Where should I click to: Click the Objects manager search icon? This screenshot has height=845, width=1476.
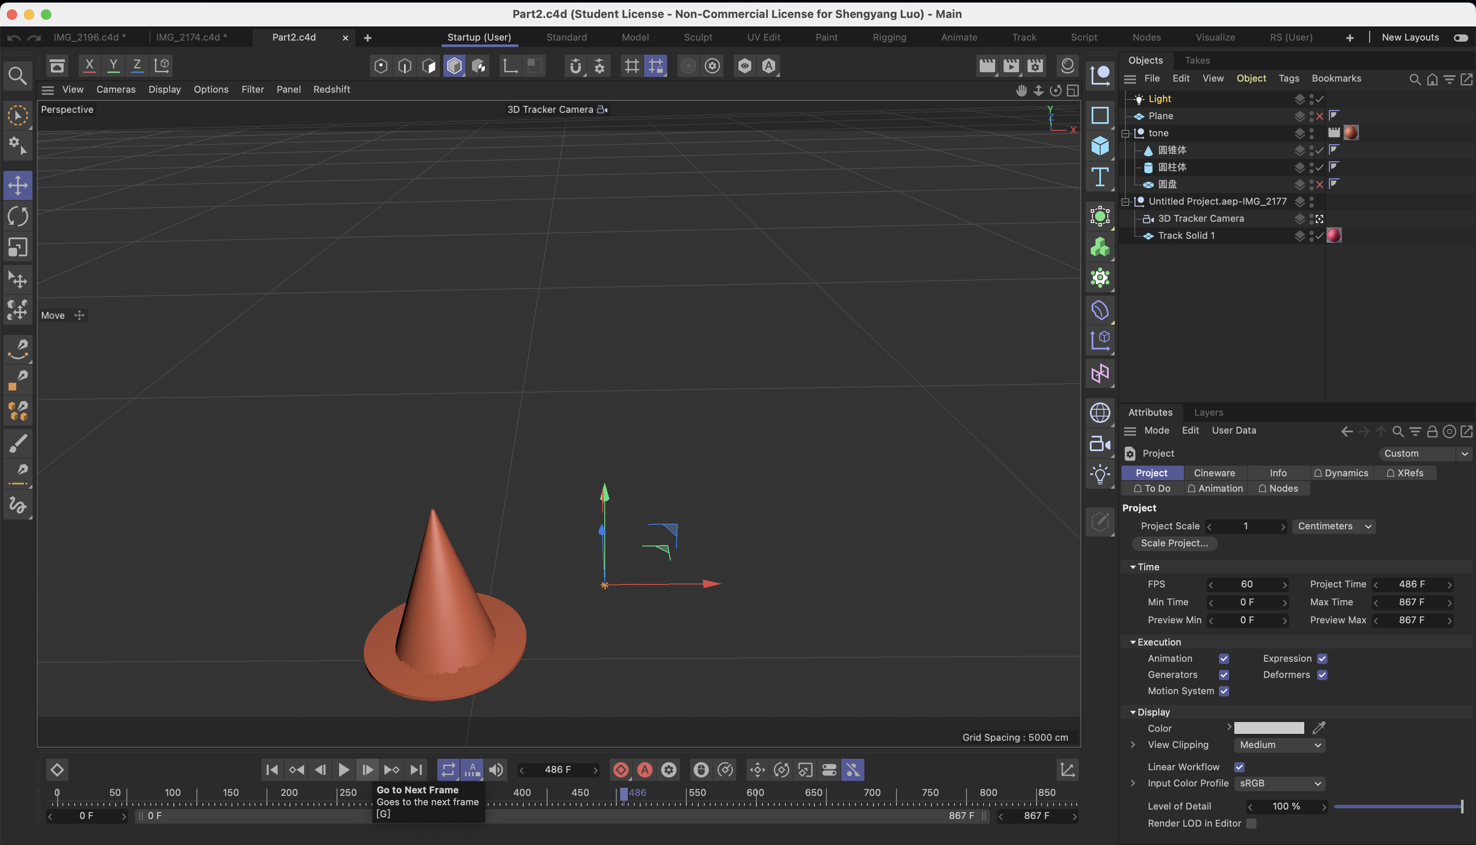tap(1414, 79)
